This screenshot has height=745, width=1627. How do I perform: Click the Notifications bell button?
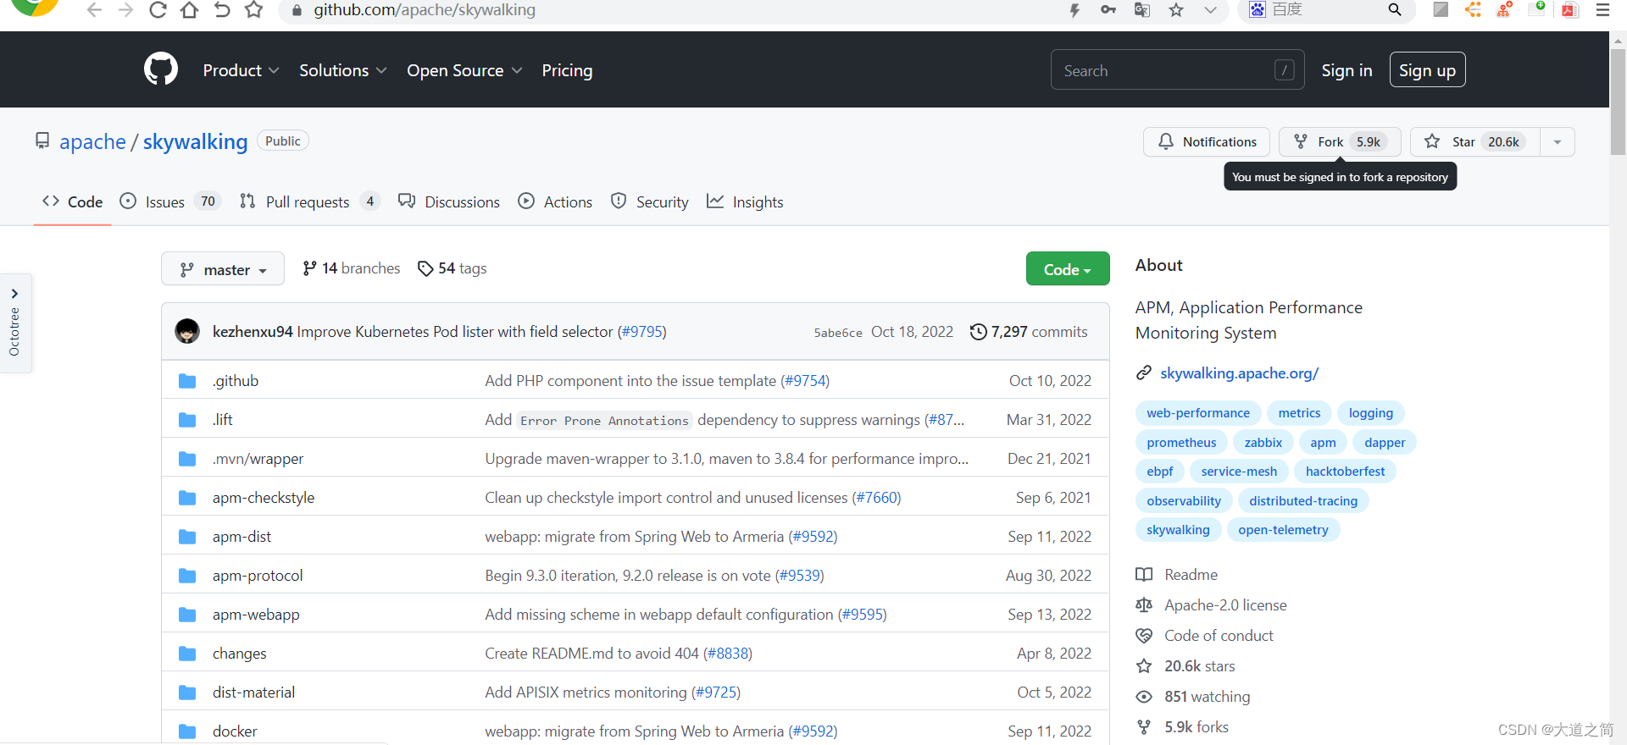pos(1207,141)
